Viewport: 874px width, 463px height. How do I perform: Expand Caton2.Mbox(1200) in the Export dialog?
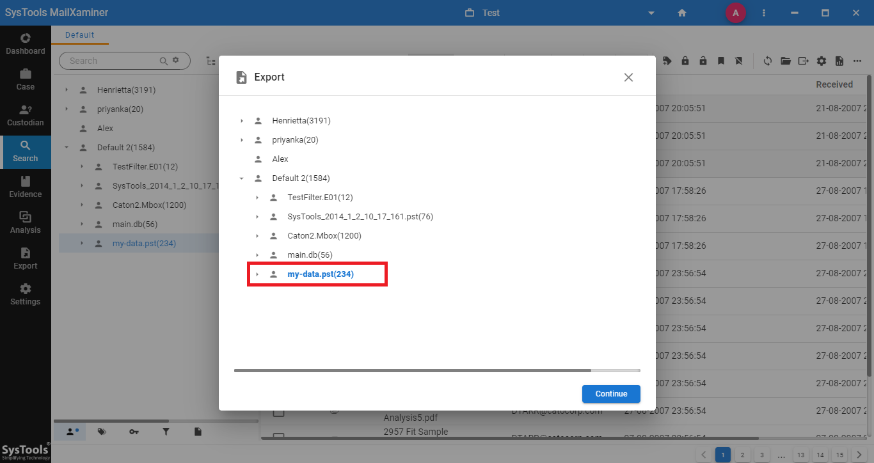(x=257, y=236)
